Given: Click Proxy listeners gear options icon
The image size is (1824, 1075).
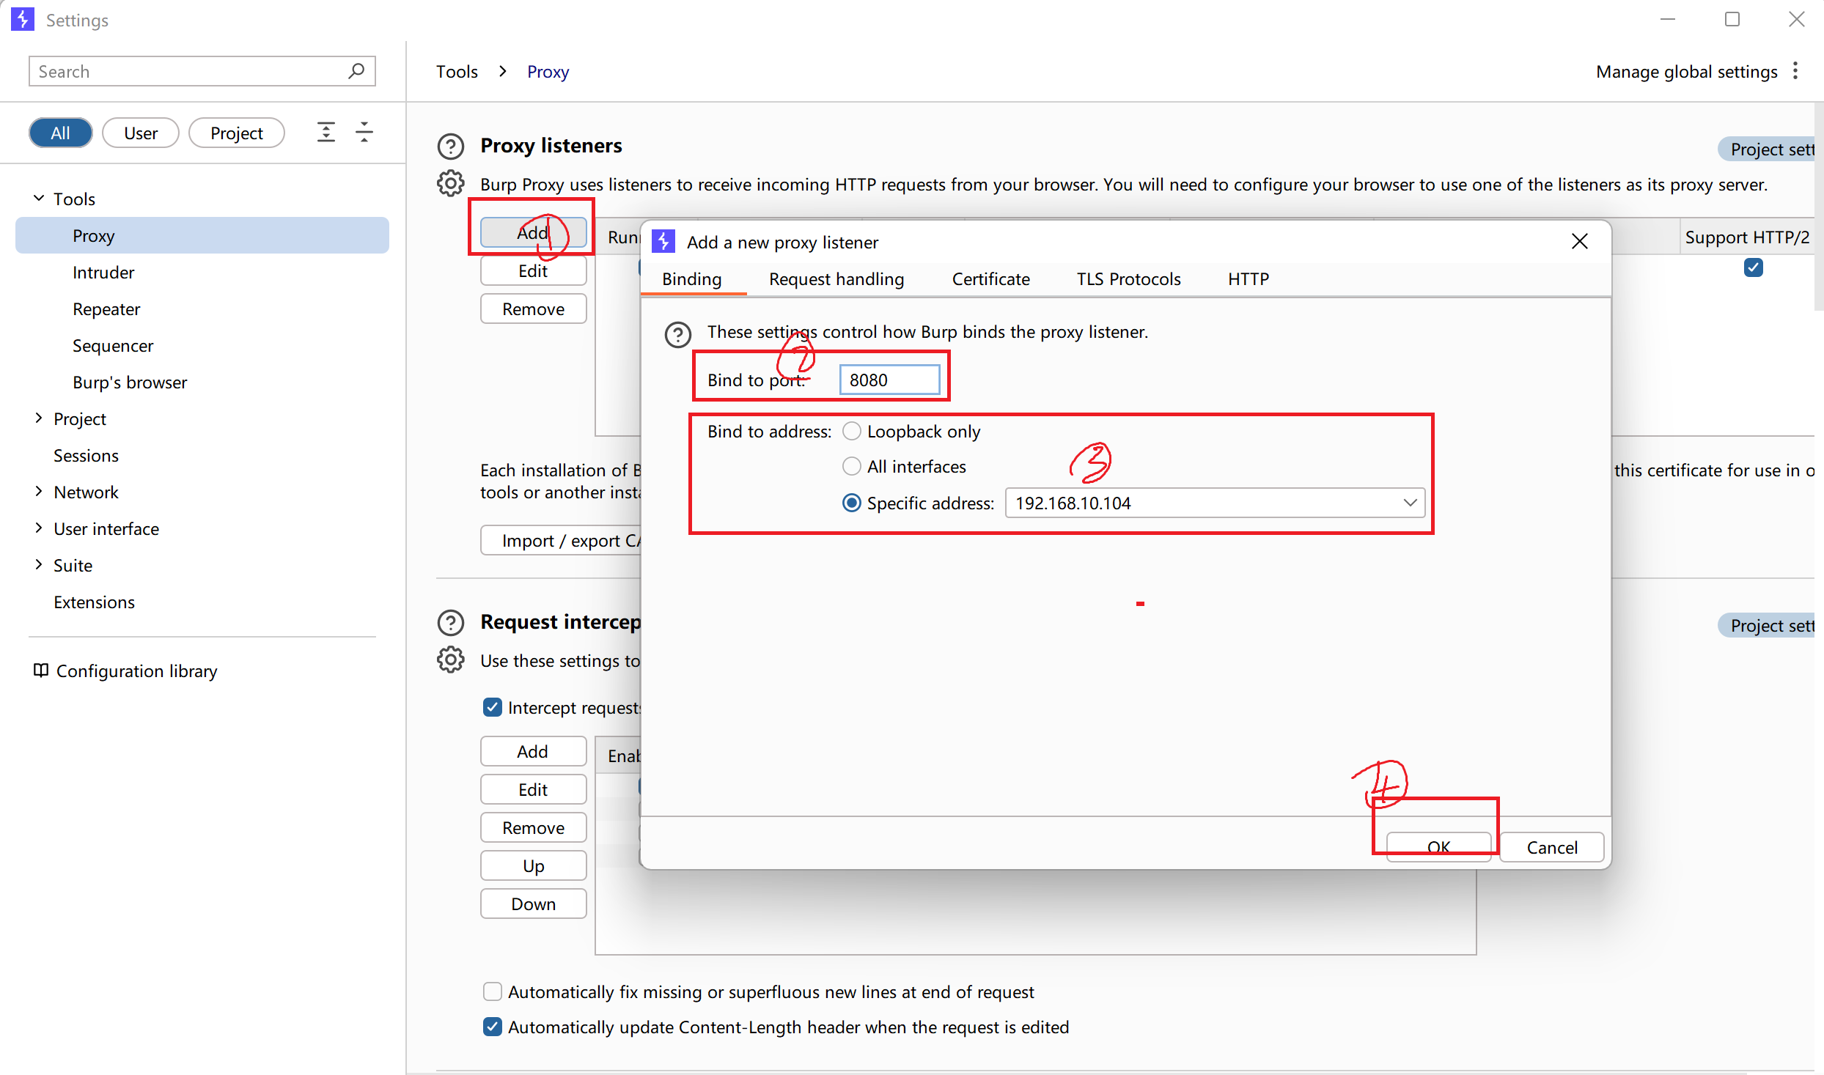Looking at the screenshot, I should 450,184.
